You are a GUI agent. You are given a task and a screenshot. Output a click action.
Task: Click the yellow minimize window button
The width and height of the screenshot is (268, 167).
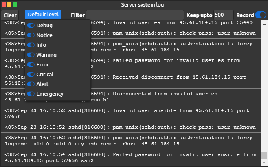[x=9, y=4]
